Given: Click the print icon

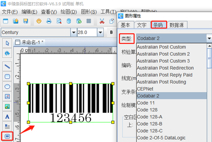Looking at the screenshot, I should pyautogui.click(x=49, y=21).
